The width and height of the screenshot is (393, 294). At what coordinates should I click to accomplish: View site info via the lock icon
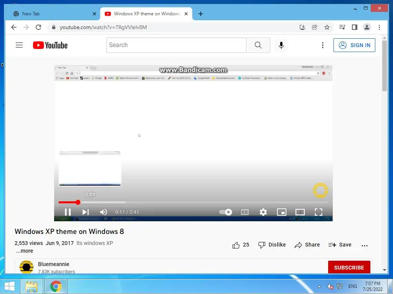(x=54, y=27)
